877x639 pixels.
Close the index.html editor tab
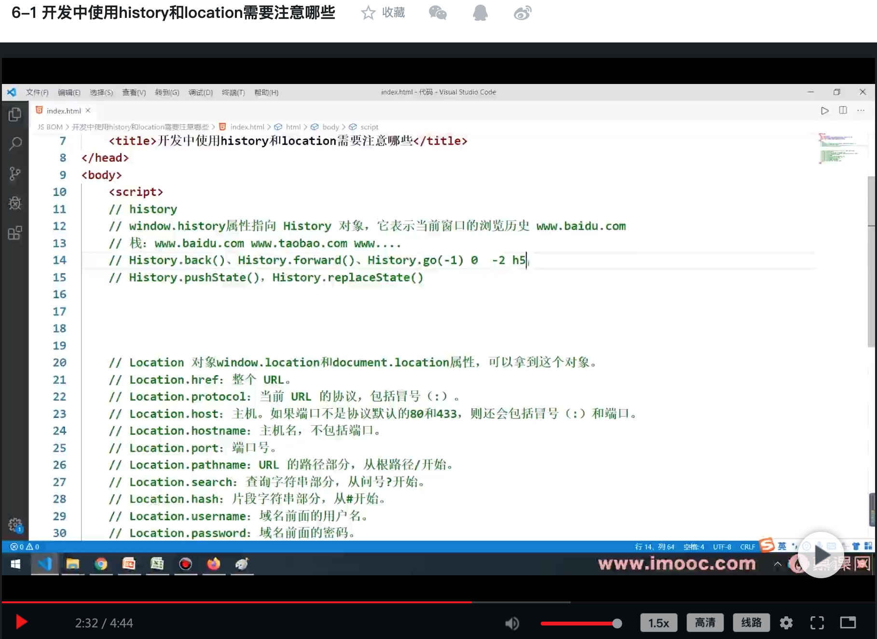point(88,111)
